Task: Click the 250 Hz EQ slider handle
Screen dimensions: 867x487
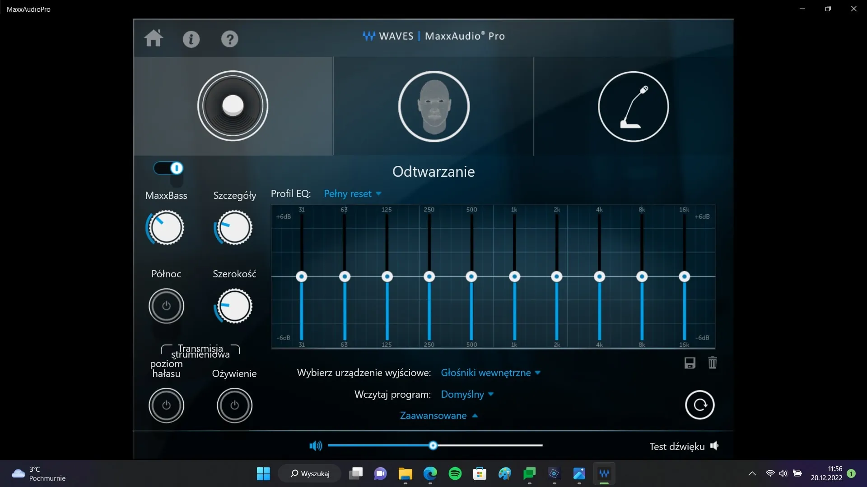Action: (x=429, y=276)
